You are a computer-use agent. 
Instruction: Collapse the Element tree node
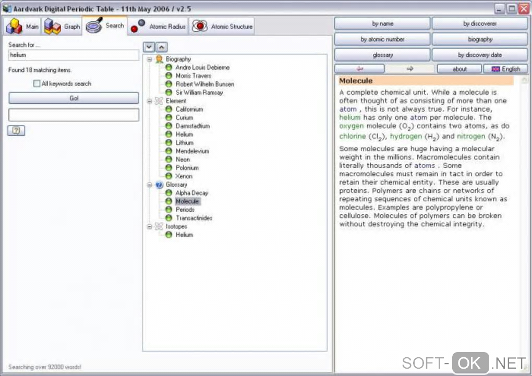click(149, 101)
